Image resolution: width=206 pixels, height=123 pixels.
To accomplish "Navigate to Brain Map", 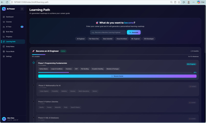I will [x=13, y=32].
